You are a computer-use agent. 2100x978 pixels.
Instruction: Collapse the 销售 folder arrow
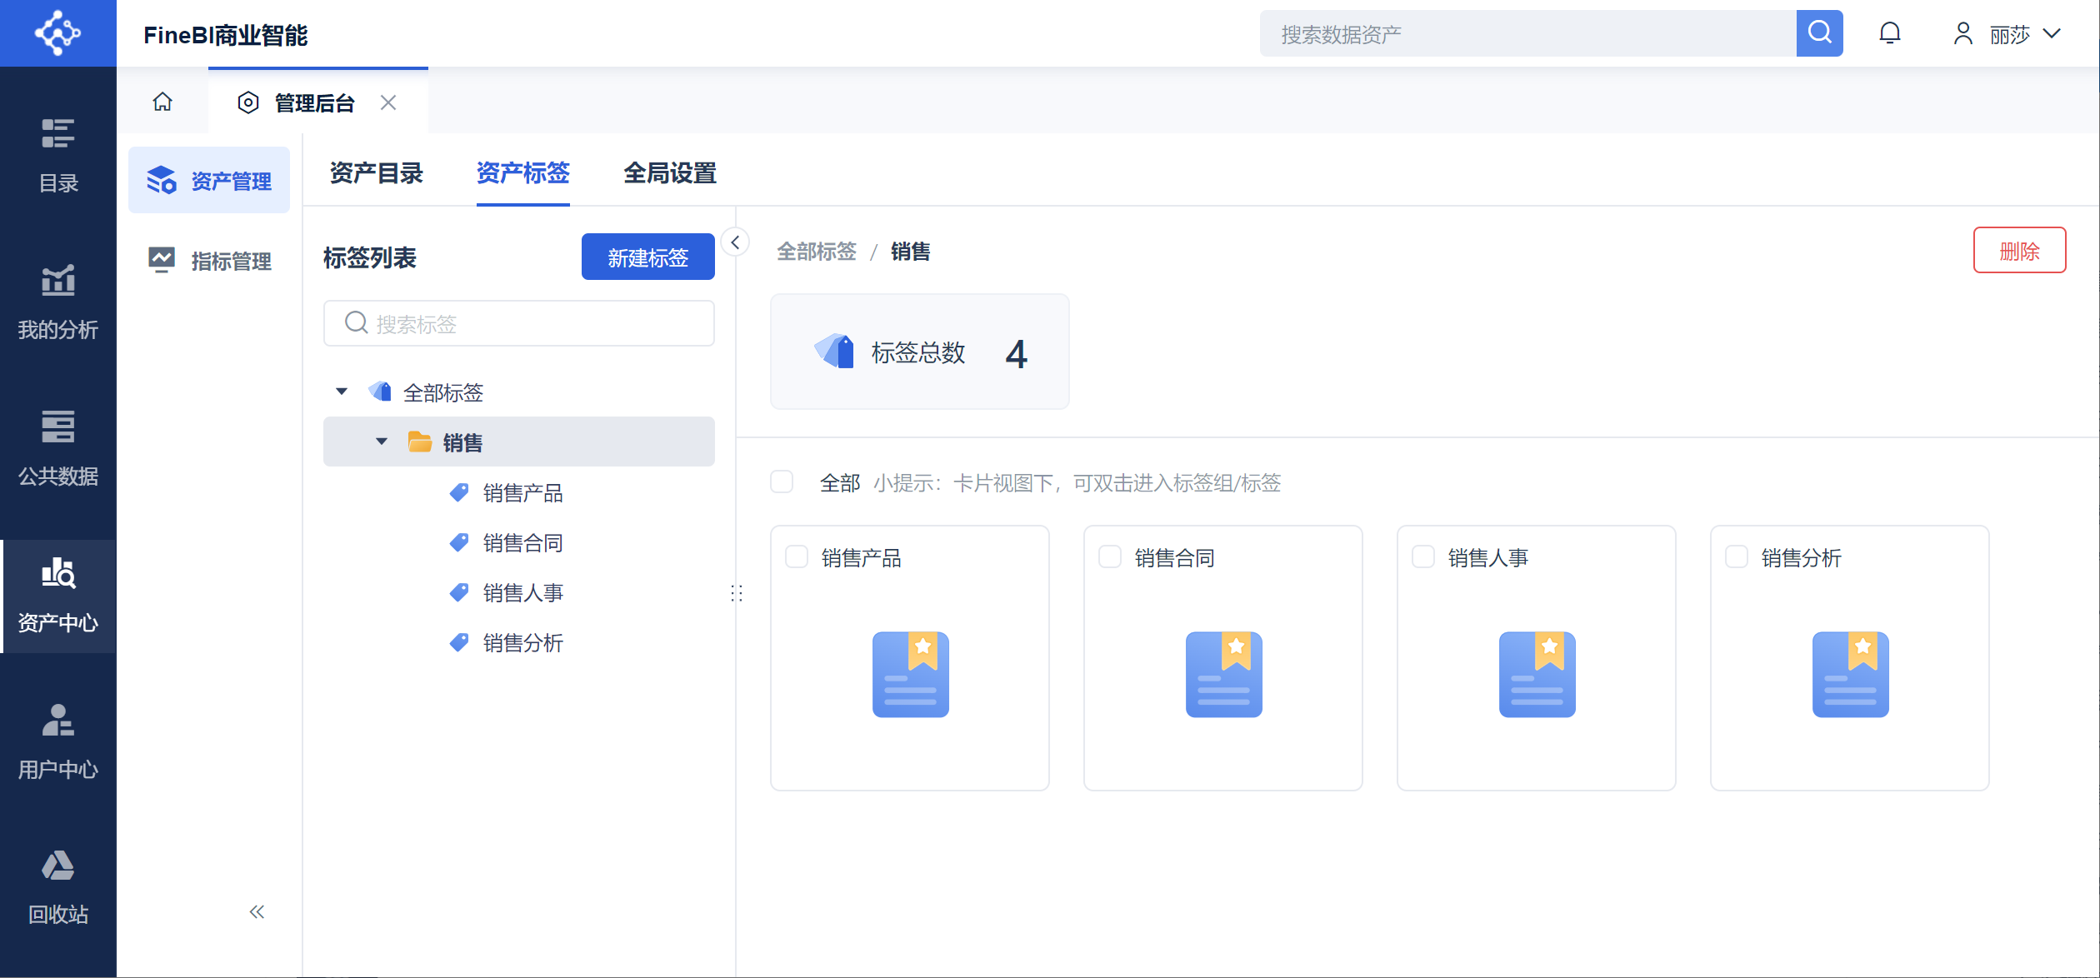(382, 442)
